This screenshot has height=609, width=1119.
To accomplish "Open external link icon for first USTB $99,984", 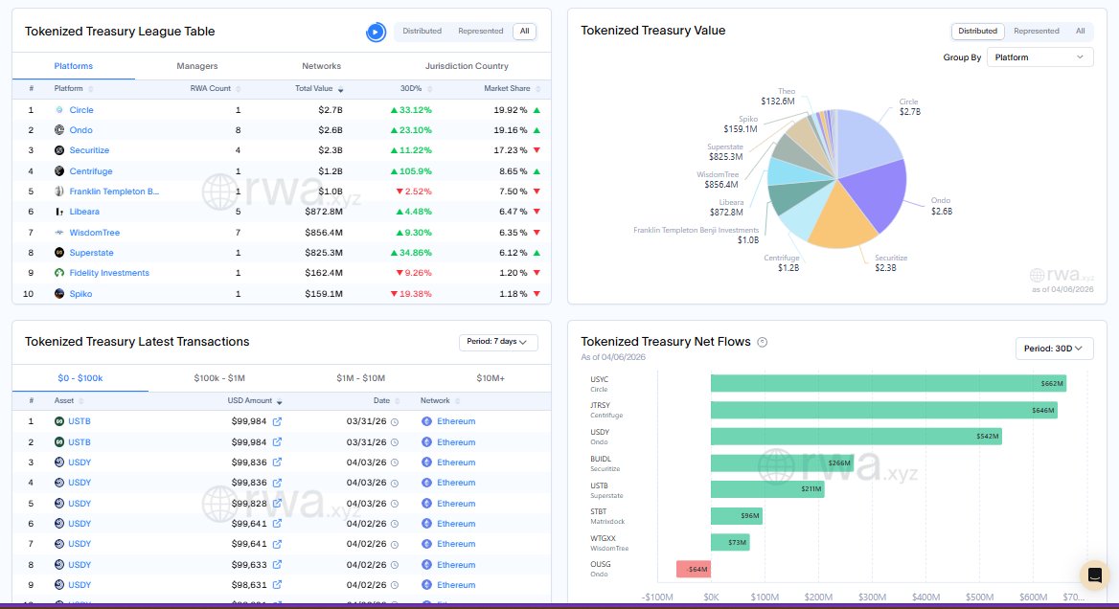I will click(278, 421).
